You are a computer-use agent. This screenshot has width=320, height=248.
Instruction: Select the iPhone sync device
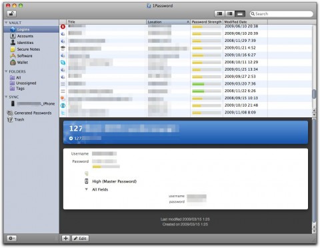(36, 103)
